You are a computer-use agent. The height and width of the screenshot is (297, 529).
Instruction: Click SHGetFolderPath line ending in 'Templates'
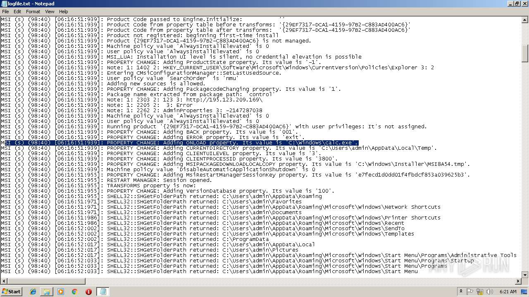coord(207,234)
